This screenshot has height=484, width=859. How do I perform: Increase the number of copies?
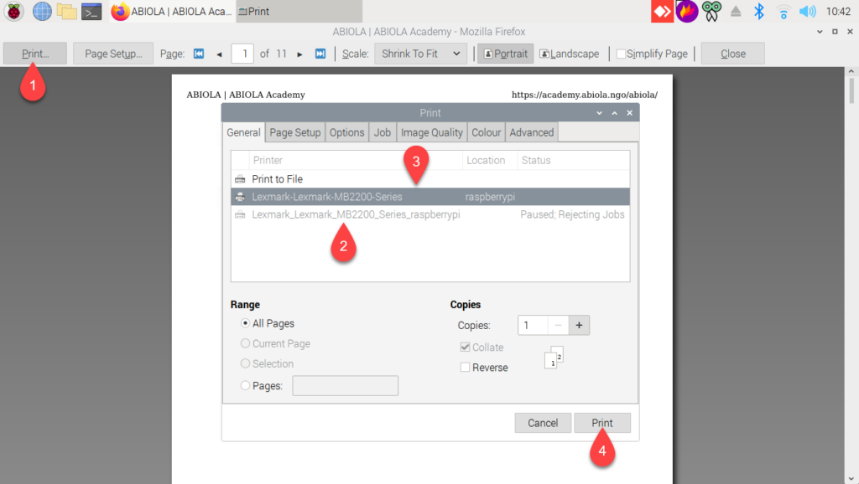579,326
